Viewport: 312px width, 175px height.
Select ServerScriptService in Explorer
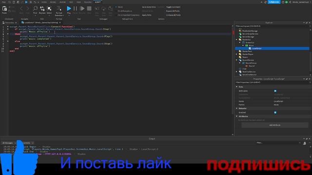click(250, 34)
